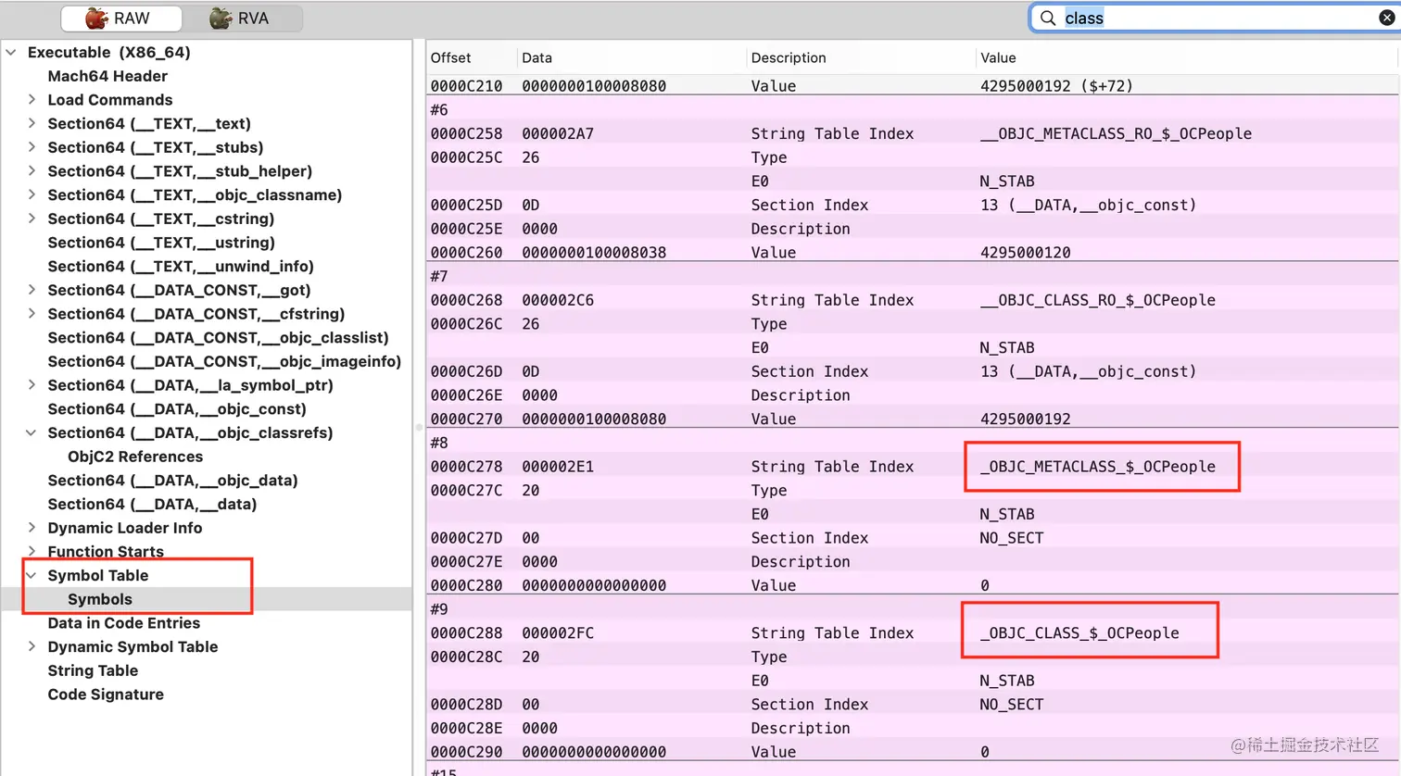Open Data in Code Entries item
This screenshot has width=1401, height=776.
124,623
